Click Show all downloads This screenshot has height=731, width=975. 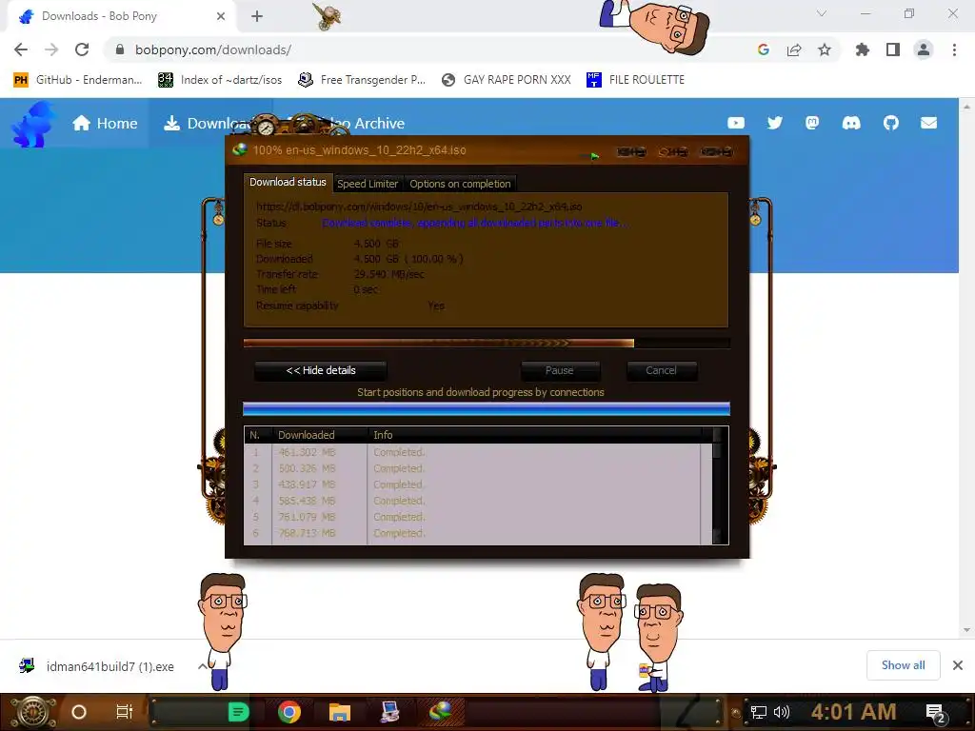coord(903,665)
